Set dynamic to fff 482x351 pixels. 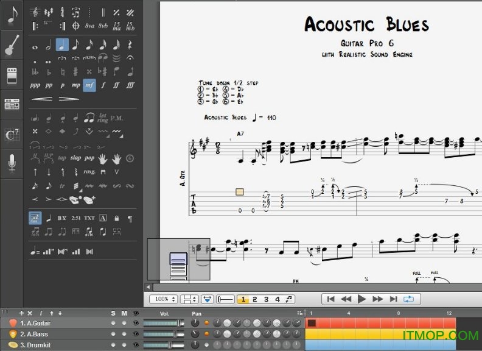(x=130, y=85)
